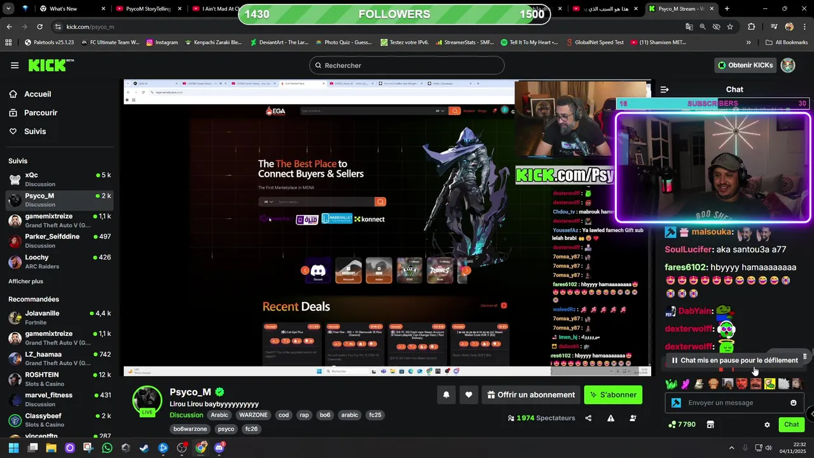This screenshot has width=814, height=458.
Task: Open the volume control in the system tray
Action: pyautogui.click(x=769, y=448)
